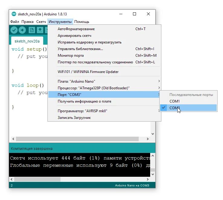Close the Инструменты menu
This screenshot has width=223, height=200.
click(x=60, y=22)
